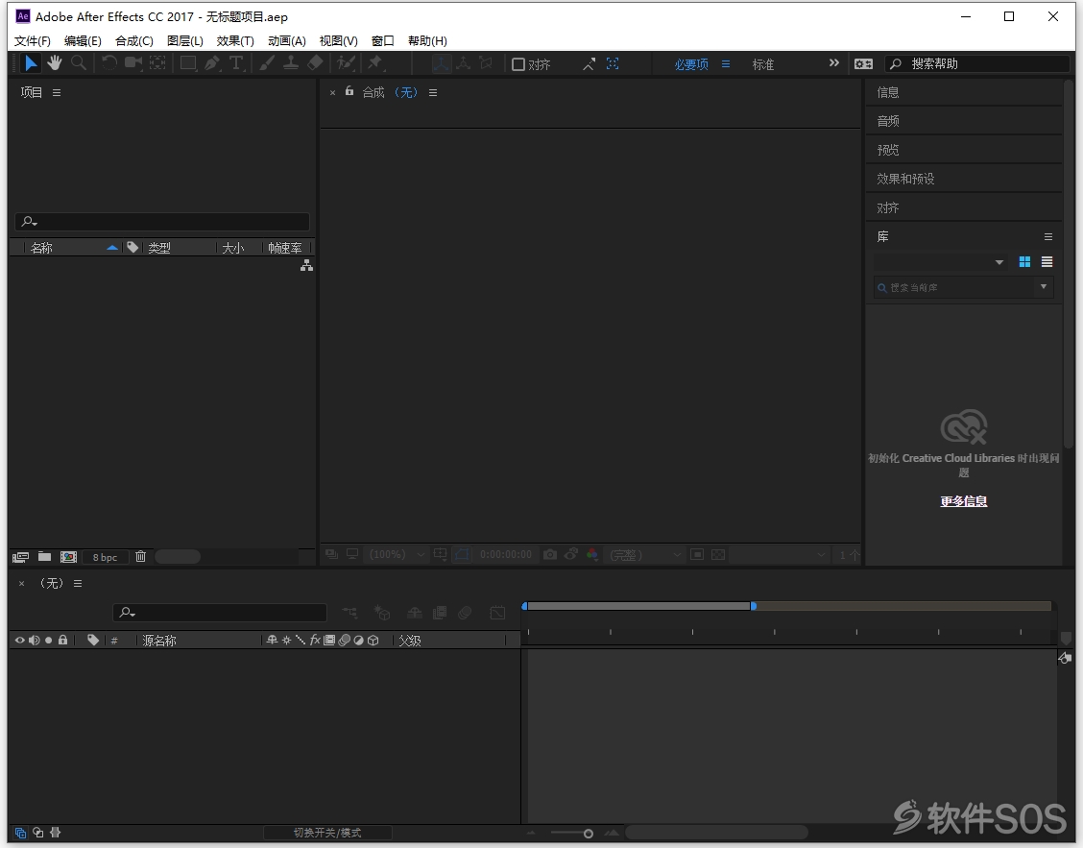The width and height of the screenshot is (1083, 848).
Task: Select the Brush tool
Action: [267, 63]
